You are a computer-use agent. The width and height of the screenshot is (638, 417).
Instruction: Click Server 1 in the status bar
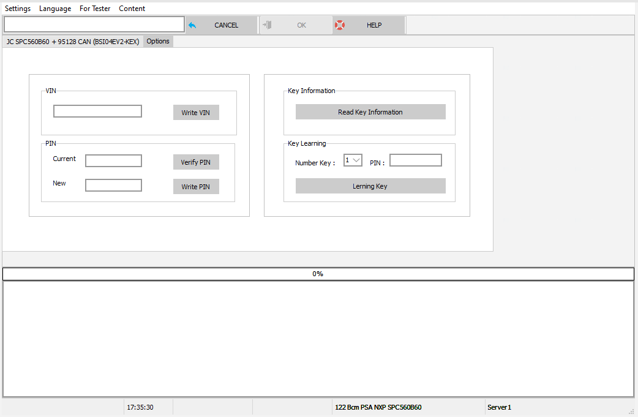click(498, 407)
